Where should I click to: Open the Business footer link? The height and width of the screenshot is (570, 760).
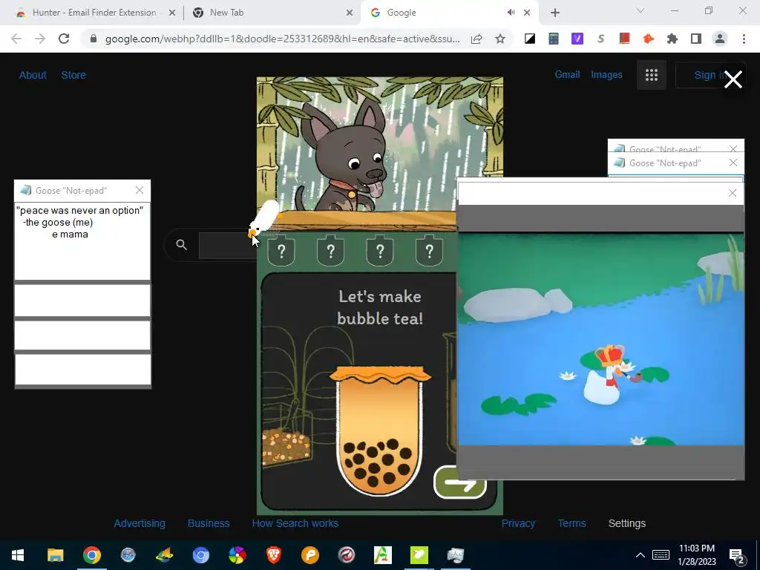coord(209,523)
